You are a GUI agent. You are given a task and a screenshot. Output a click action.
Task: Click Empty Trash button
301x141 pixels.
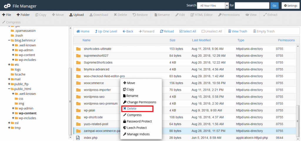point(264,31)
